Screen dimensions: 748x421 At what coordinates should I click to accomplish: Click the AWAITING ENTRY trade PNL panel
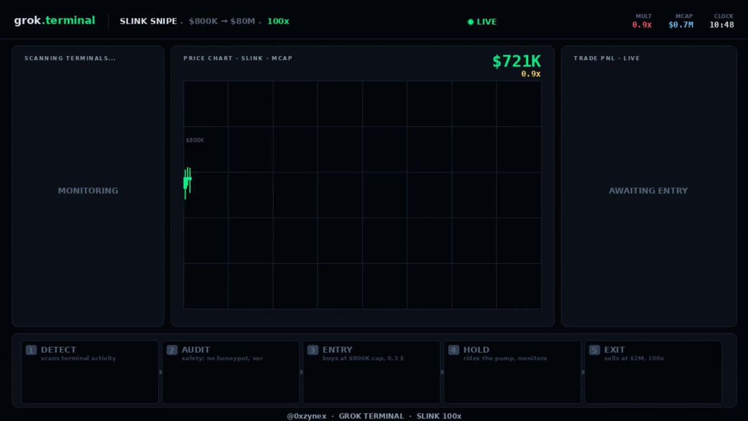(649, 186)
